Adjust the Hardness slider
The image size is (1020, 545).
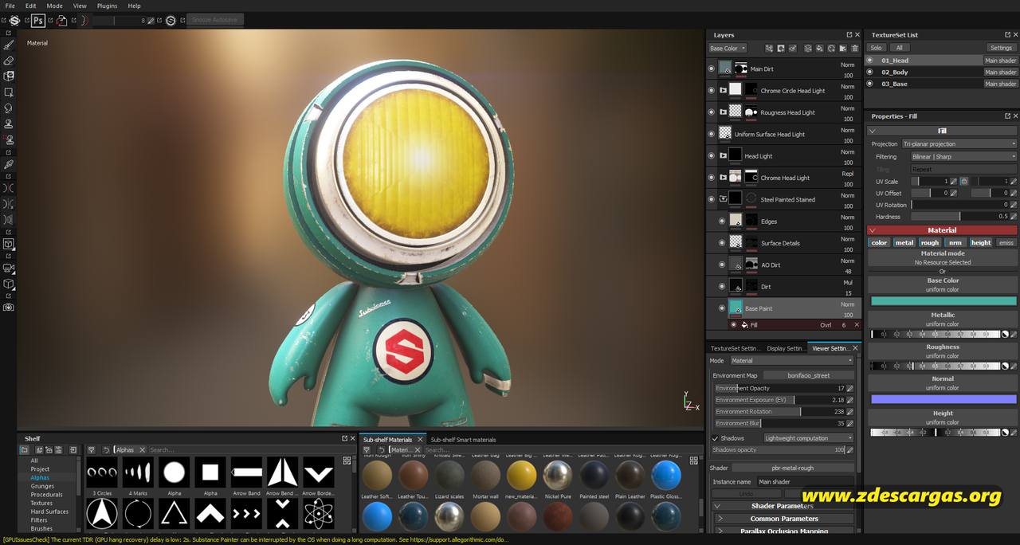[959, 217]
